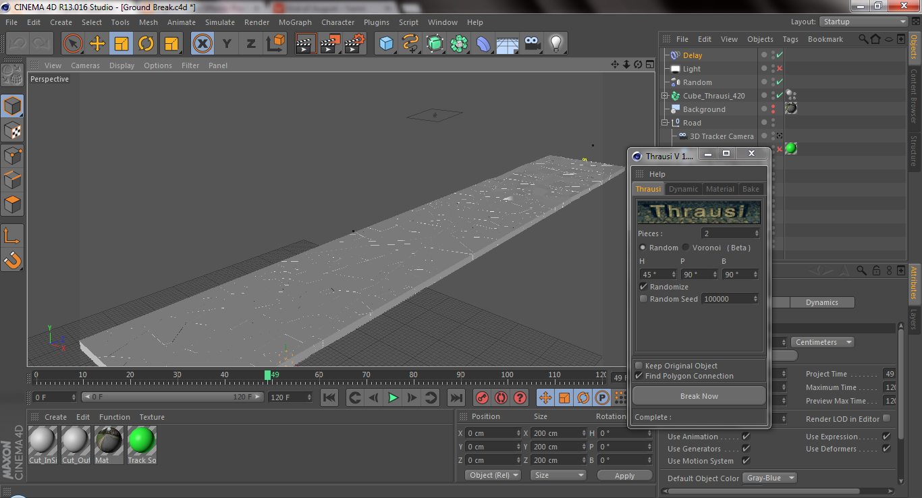Toggle the snapping magnet icon

coord(12,260)
